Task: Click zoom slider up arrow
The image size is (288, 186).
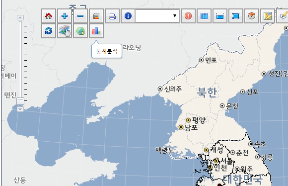Action: coord(20,18)
